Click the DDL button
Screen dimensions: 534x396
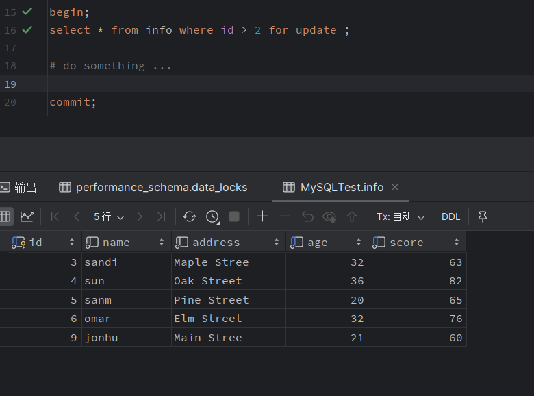tap(450, 216)
